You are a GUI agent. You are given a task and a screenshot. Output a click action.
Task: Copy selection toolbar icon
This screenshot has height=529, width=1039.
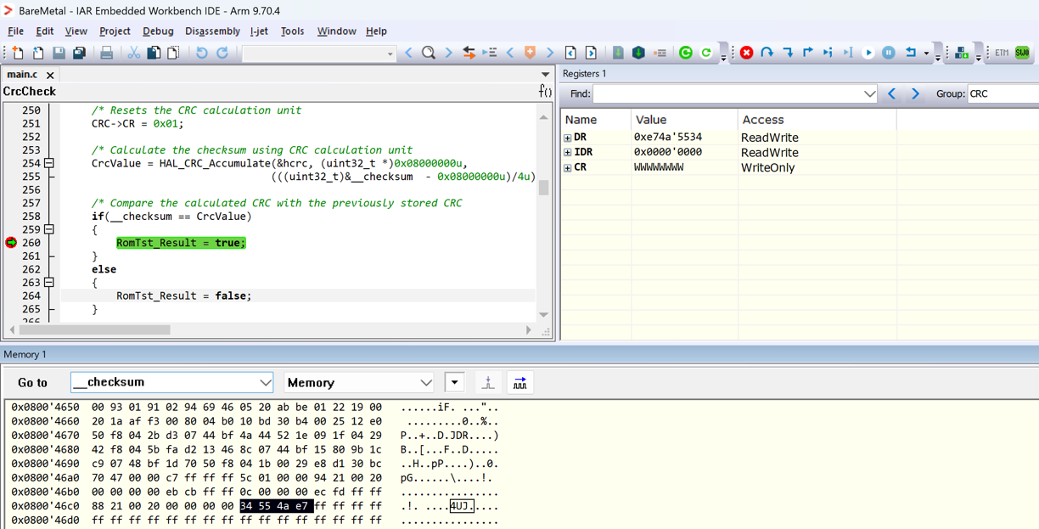click(154, 53)
